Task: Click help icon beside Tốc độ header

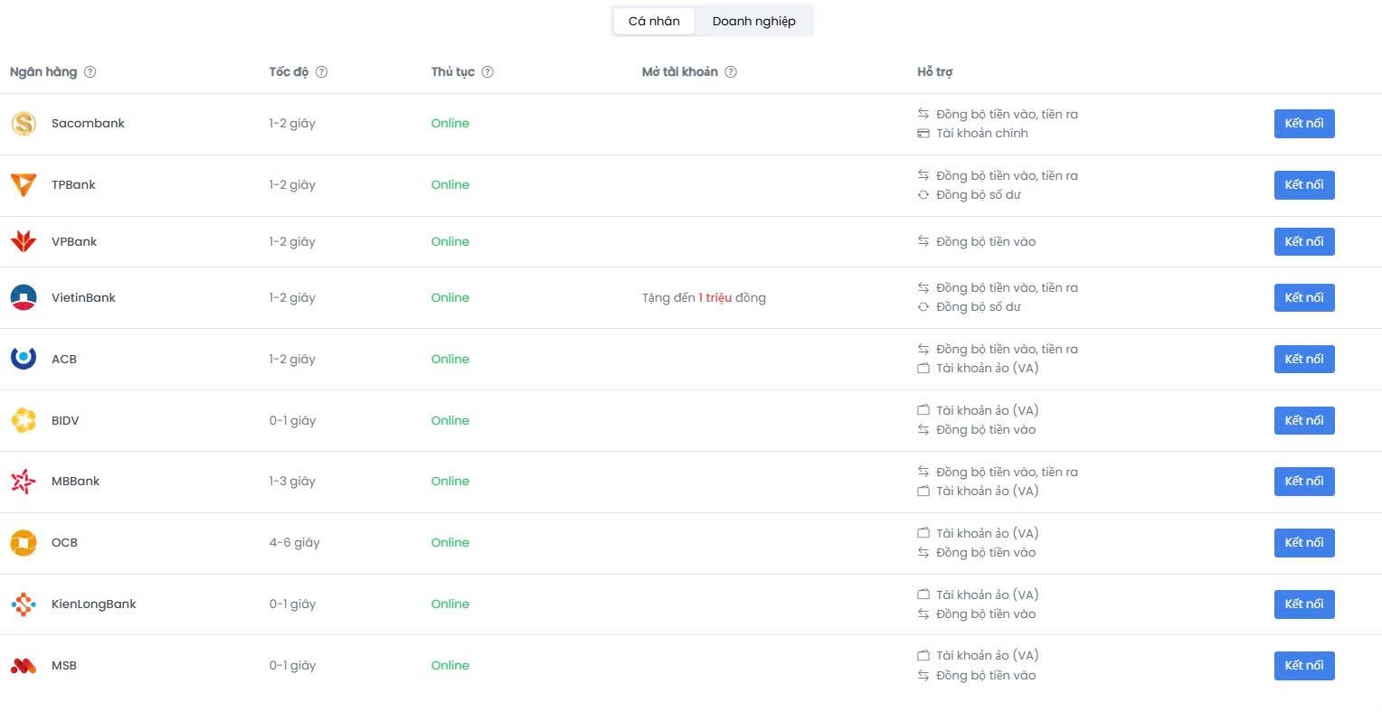Action: click(321, 72)
